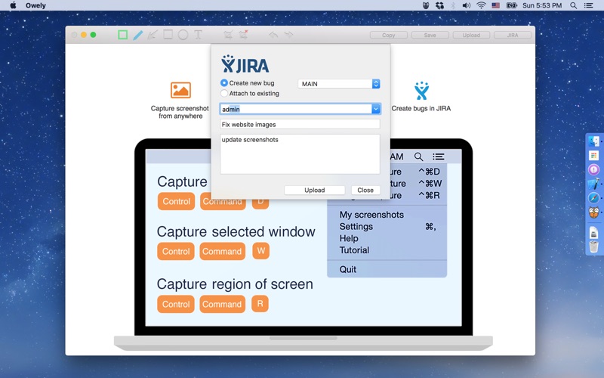Open Safari from the Dock
Image resolution: width=604 pixels, height=378 pixels.
point(593,198)
